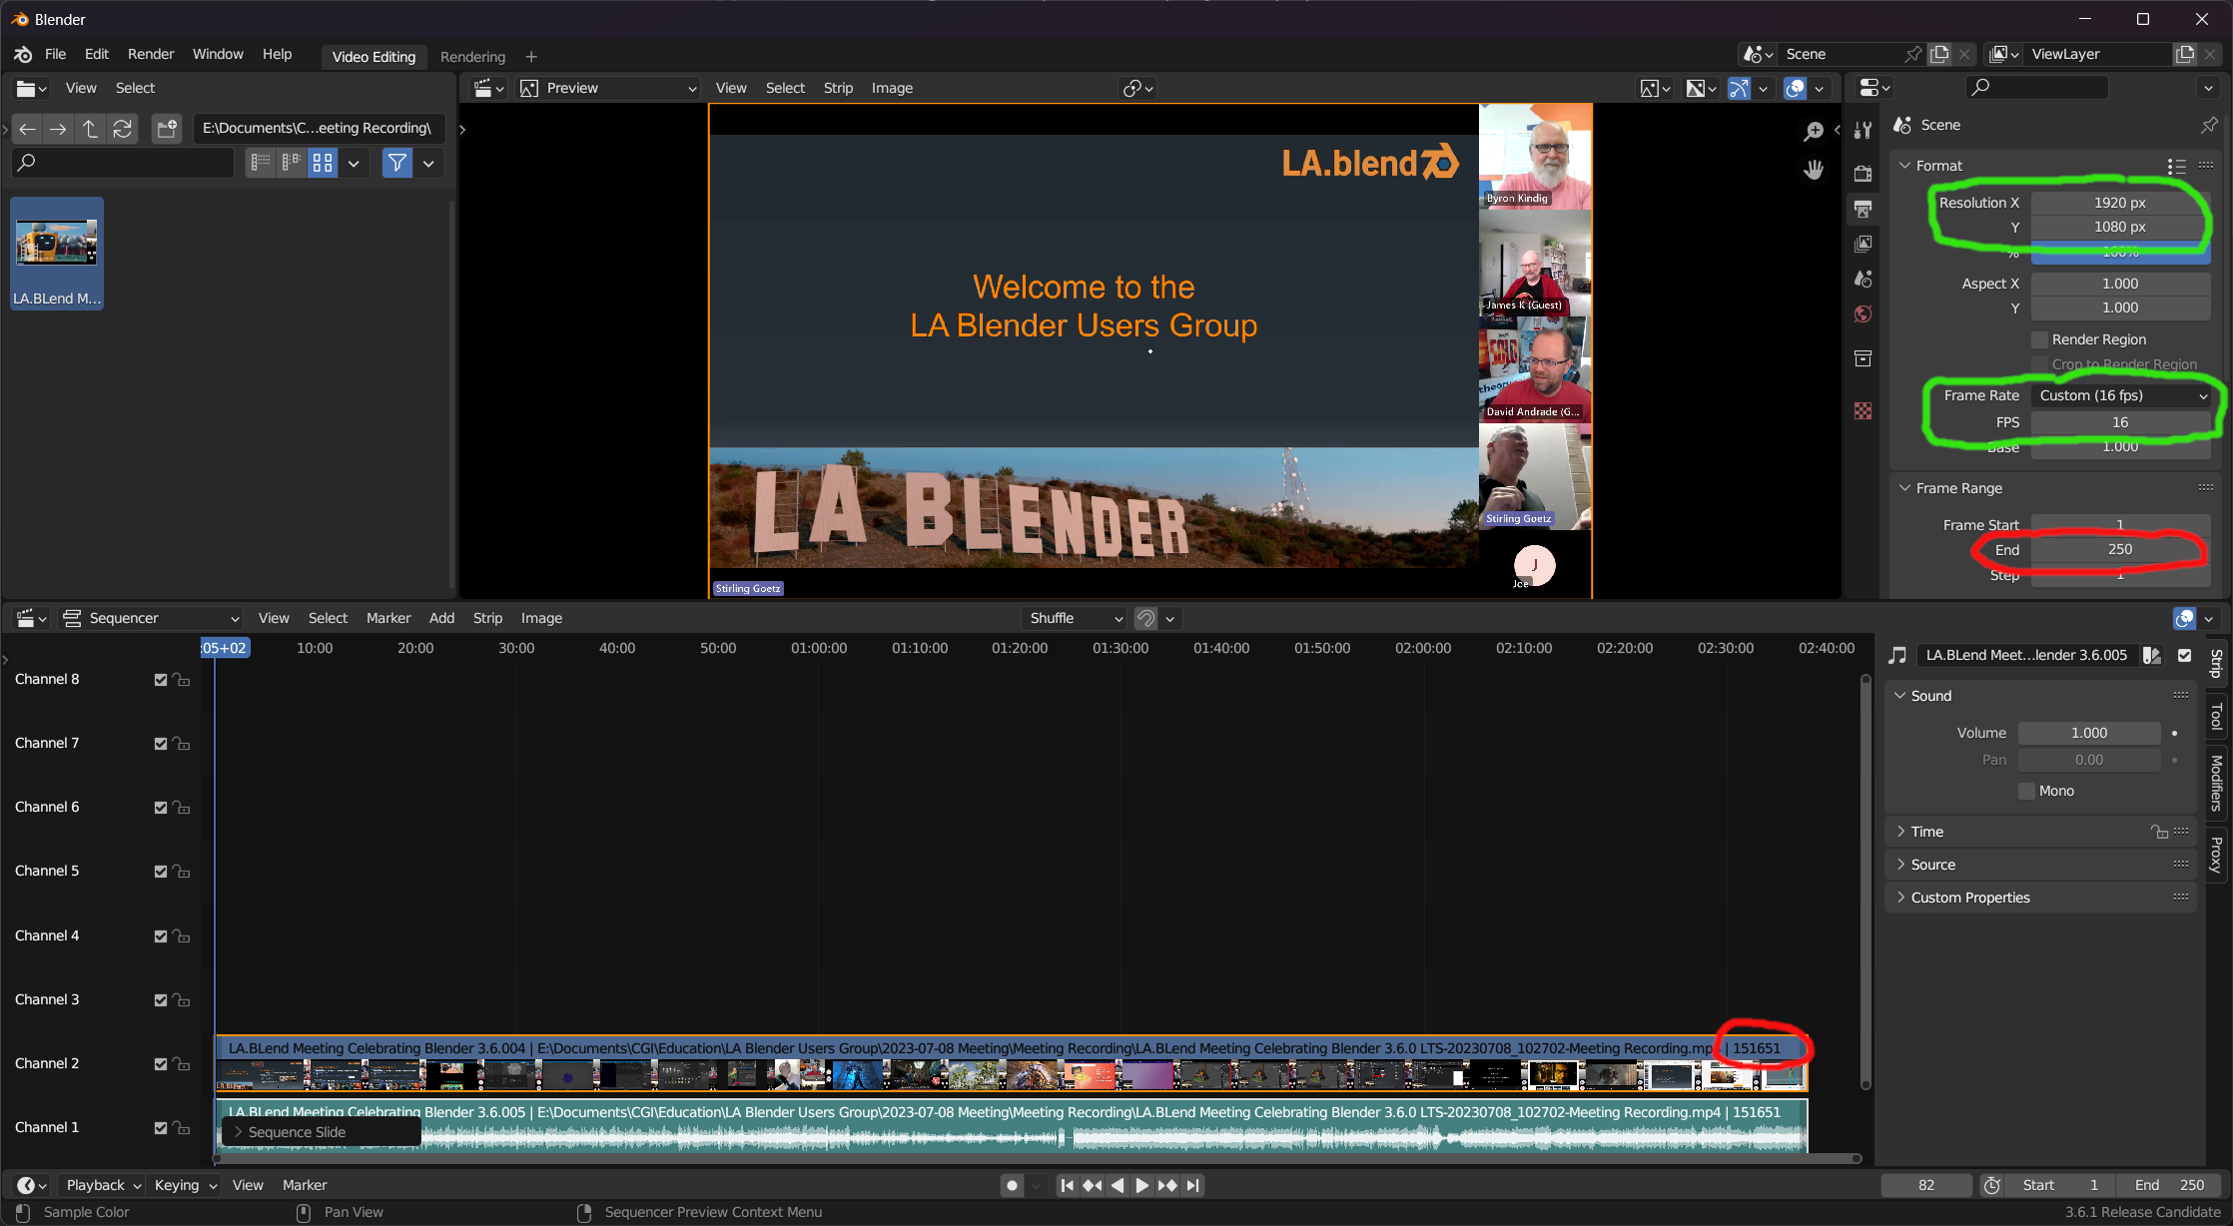Open the Preview display mode dropdown

click(x=608, y=88)
